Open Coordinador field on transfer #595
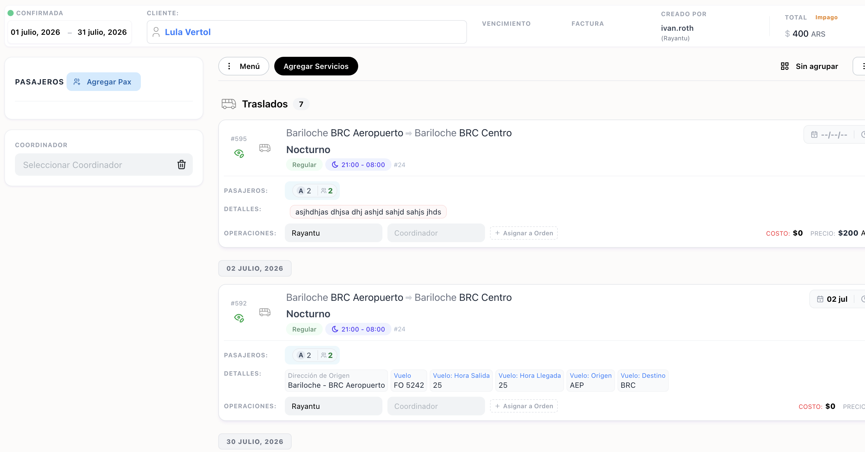Image resolution: width=865 pixels, height=452 pixels. point(436,233)
